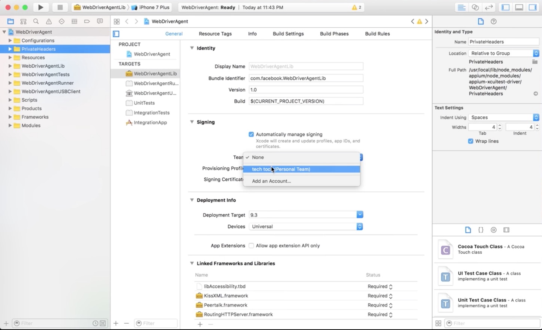Go back in editor history
Image resolution: width=542 pixels, height=330 pixels.
click(x=127, y=21)
